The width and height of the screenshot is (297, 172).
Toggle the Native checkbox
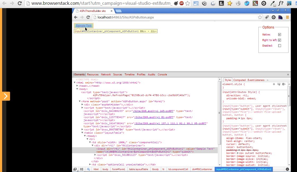click(280, 34)
